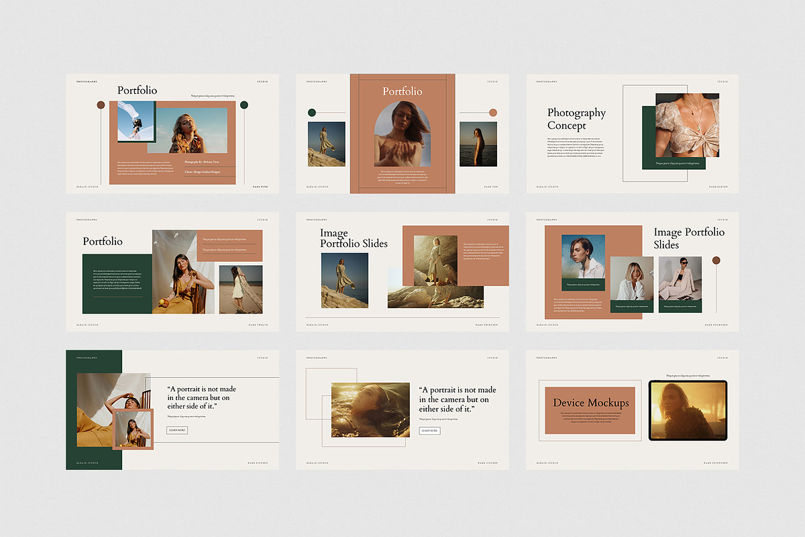Select the woman in cave light photo on page thirteen
This screenshot has width=805, height=537.
pos(435,260)
